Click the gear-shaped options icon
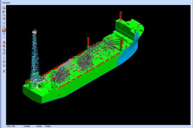The height and width of the screenshot is (128, 193). 4,62
